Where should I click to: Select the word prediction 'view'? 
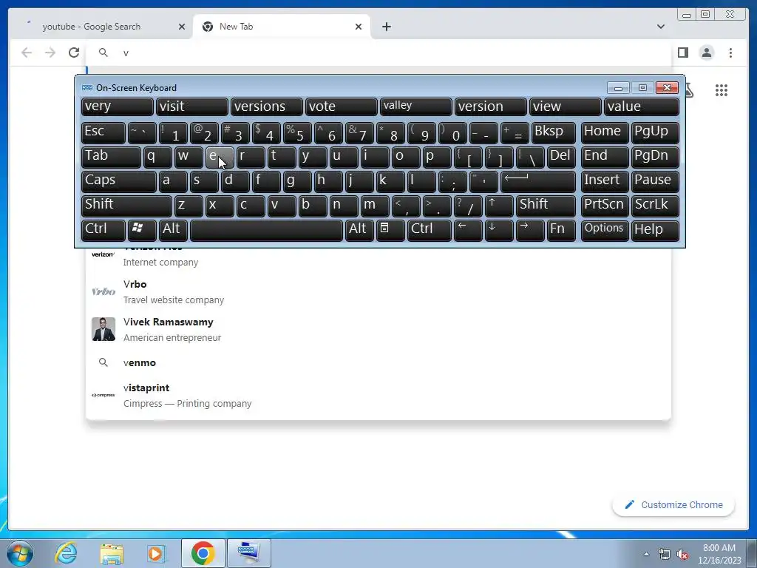(x=565, y=106)
